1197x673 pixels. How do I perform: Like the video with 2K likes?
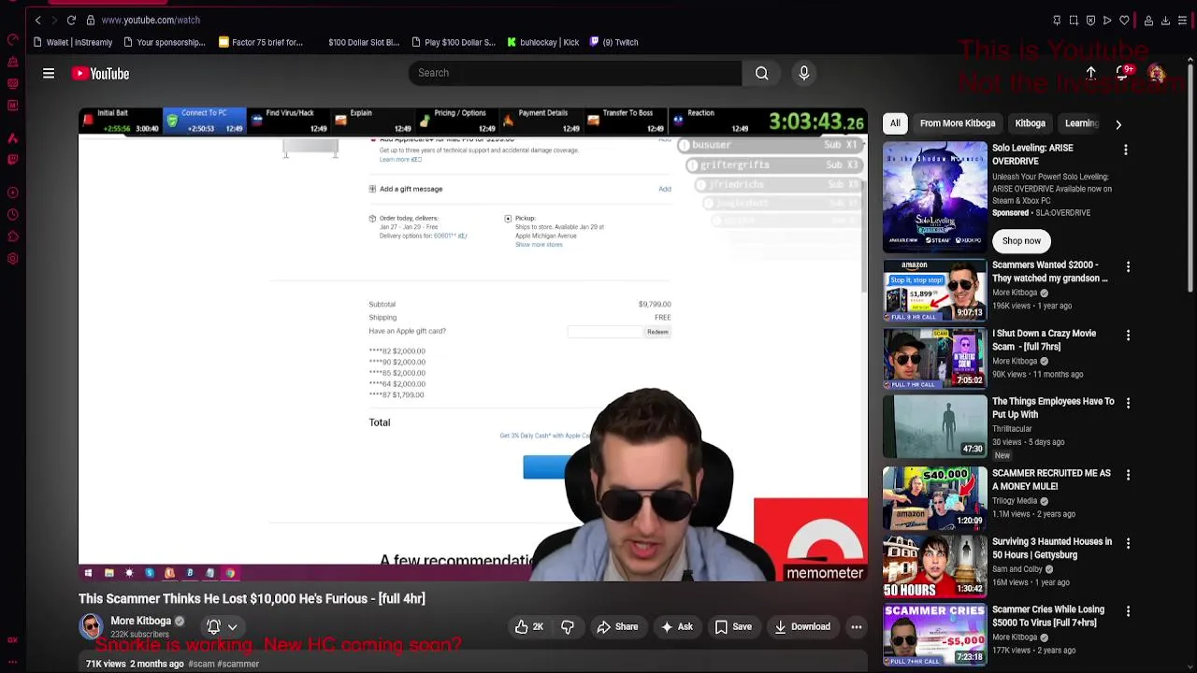tap(529, 627)
